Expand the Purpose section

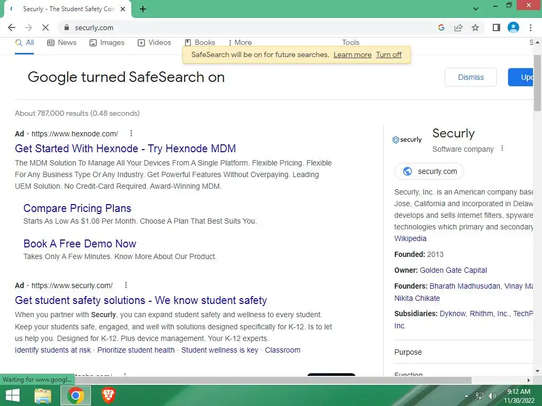(x=464, y=352)
